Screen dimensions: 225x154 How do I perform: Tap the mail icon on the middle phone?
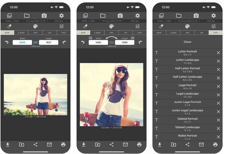coord(125,144)
